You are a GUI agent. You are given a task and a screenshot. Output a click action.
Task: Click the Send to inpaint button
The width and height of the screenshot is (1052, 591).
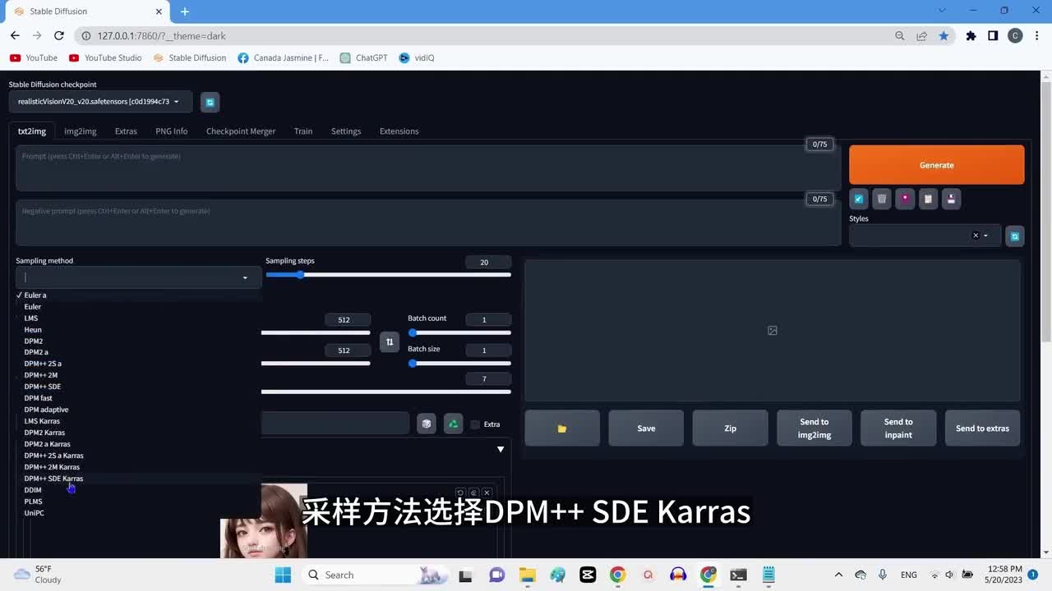pyautogui.click(x=898, y=428)
